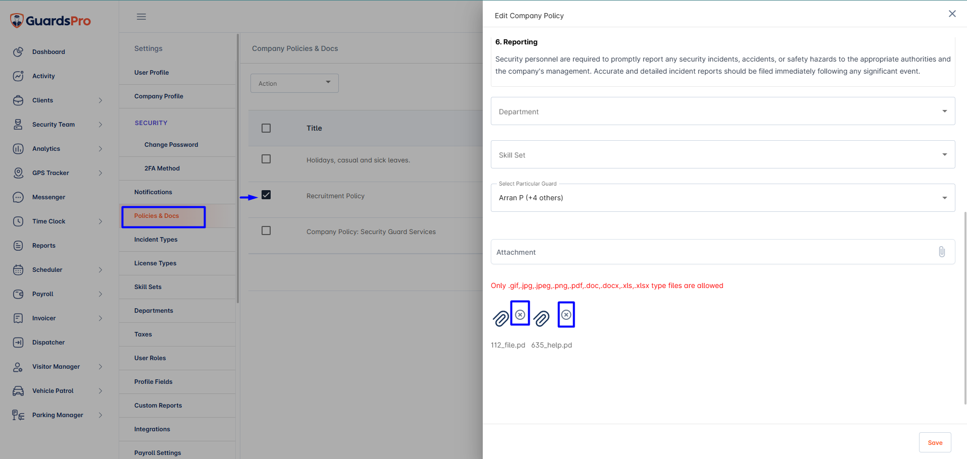Screen dimensions: 967x459
Task: Open the Skill Set dropdown
Action: pyautogui.click(x=723, y=154)
